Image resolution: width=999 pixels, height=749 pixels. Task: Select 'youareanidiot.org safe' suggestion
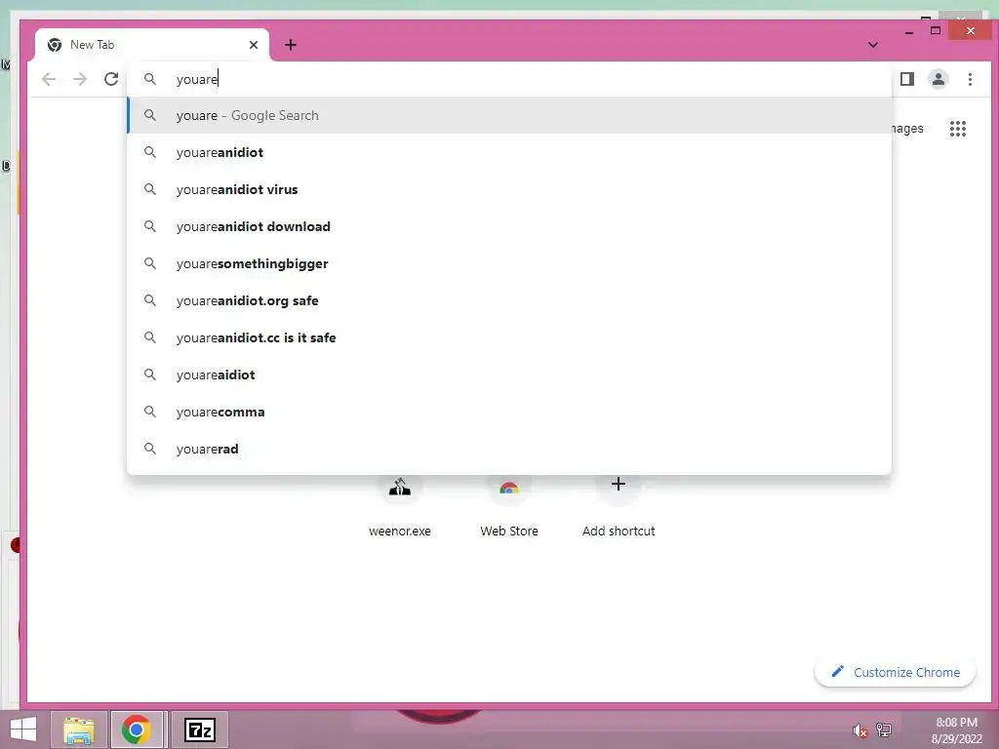tap(509, 300)
